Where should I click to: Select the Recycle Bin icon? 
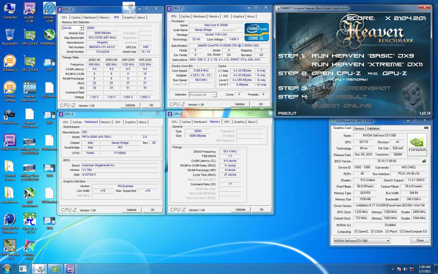pos(10,37)
